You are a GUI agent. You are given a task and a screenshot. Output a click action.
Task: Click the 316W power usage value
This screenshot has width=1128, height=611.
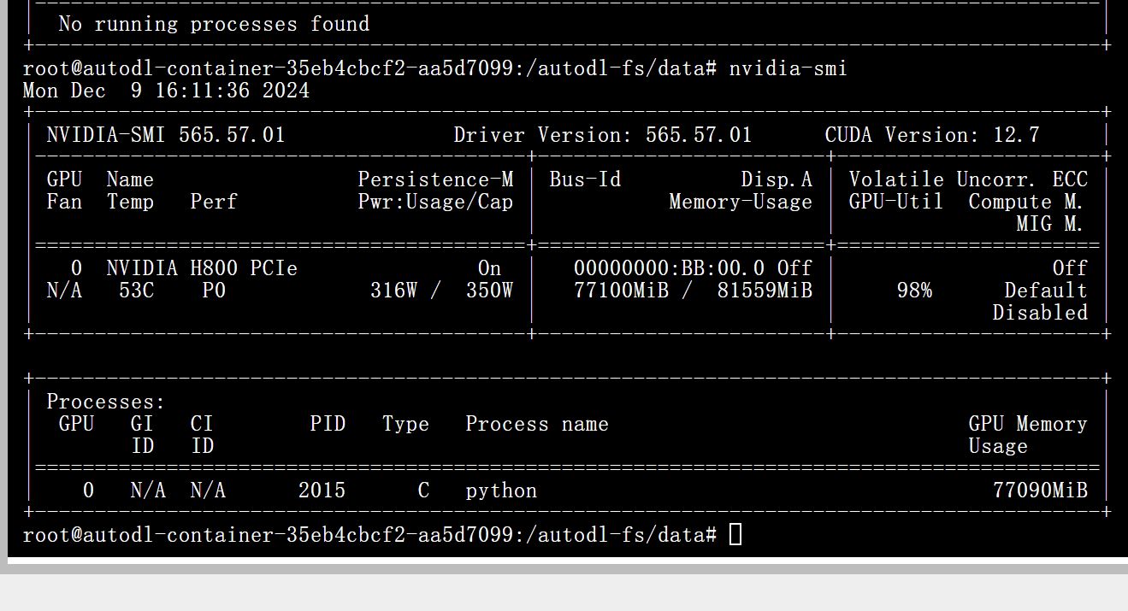pyautogui.click(x=393, y=291)
